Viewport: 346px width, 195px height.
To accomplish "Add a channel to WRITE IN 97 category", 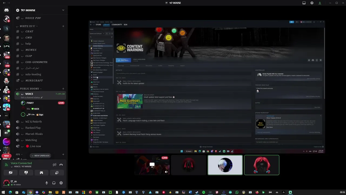I will [63, 26].
